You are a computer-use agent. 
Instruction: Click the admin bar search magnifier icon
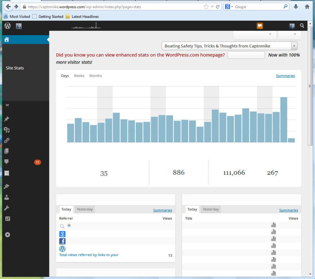click(x=302, y=26)
